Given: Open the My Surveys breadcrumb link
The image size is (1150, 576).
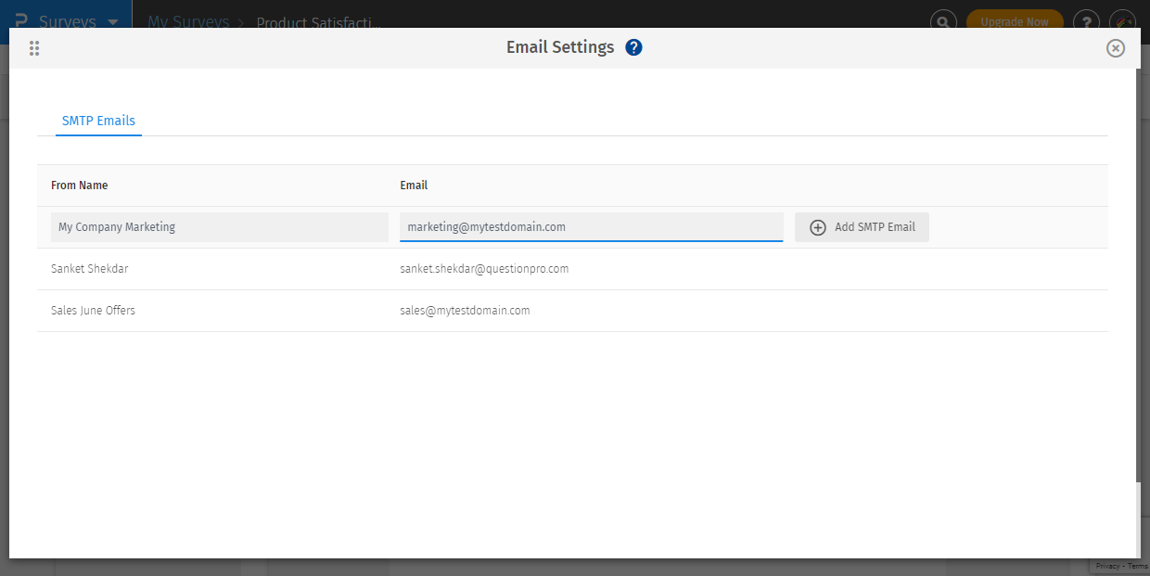Looking at the screenshot, I should (188, 21).
